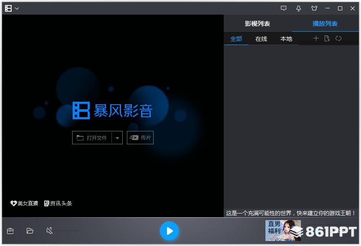Open the 直男福利 ad thumbnail
Screen dimensions: 361x246
(283, 231)
